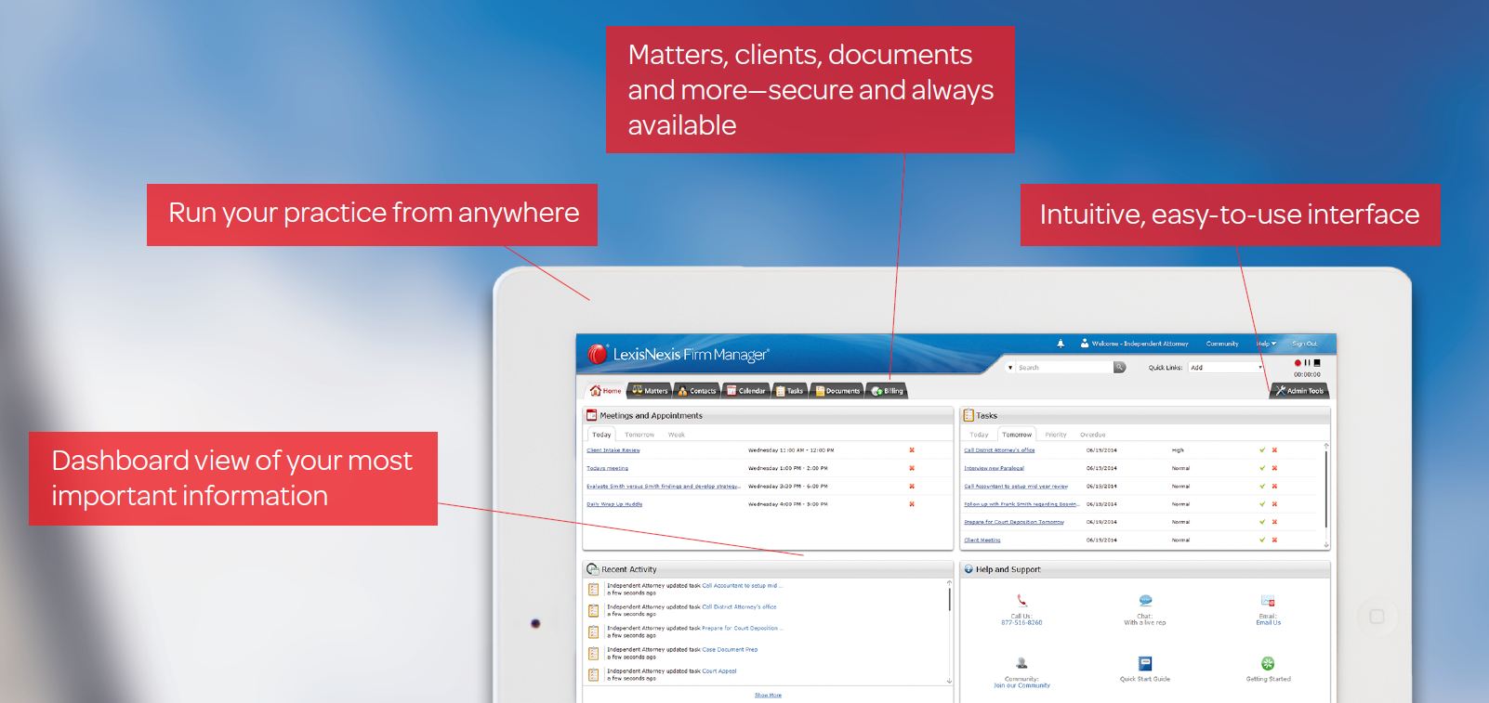This screenshot has height=703, width=1489.
Task: Mark Call Accountant mid year review complete
Action: tap(1262, 486)
